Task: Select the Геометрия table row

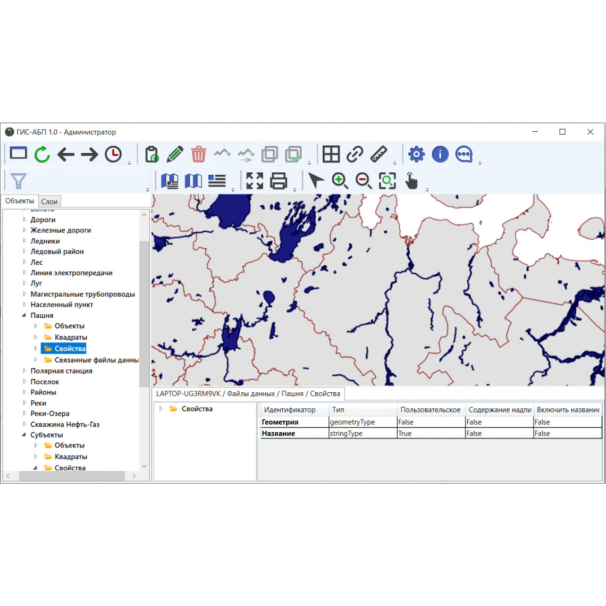Action: tap(431, 422)
